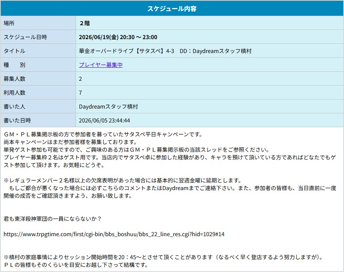Screen dimensions: 344x272
Task: Click the line starting プレイヤー募集枠２名はゲスト用です
Action: [170, 161]
